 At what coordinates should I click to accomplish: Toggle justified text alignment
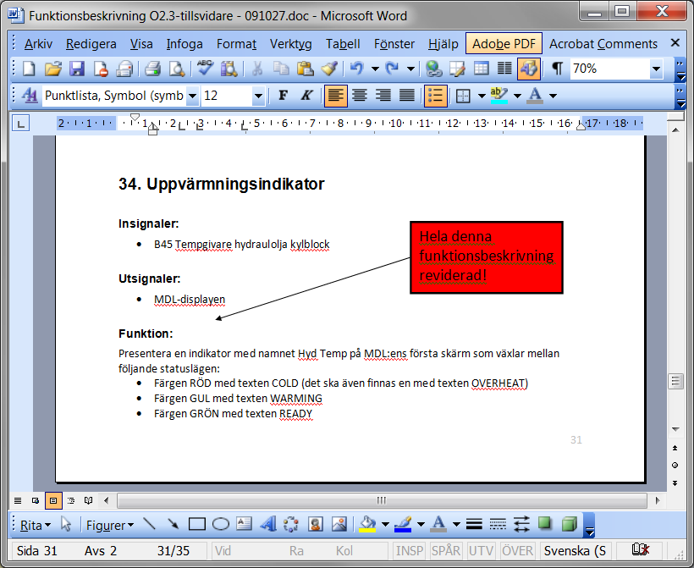pyautogui.click(x=407, y=96)
